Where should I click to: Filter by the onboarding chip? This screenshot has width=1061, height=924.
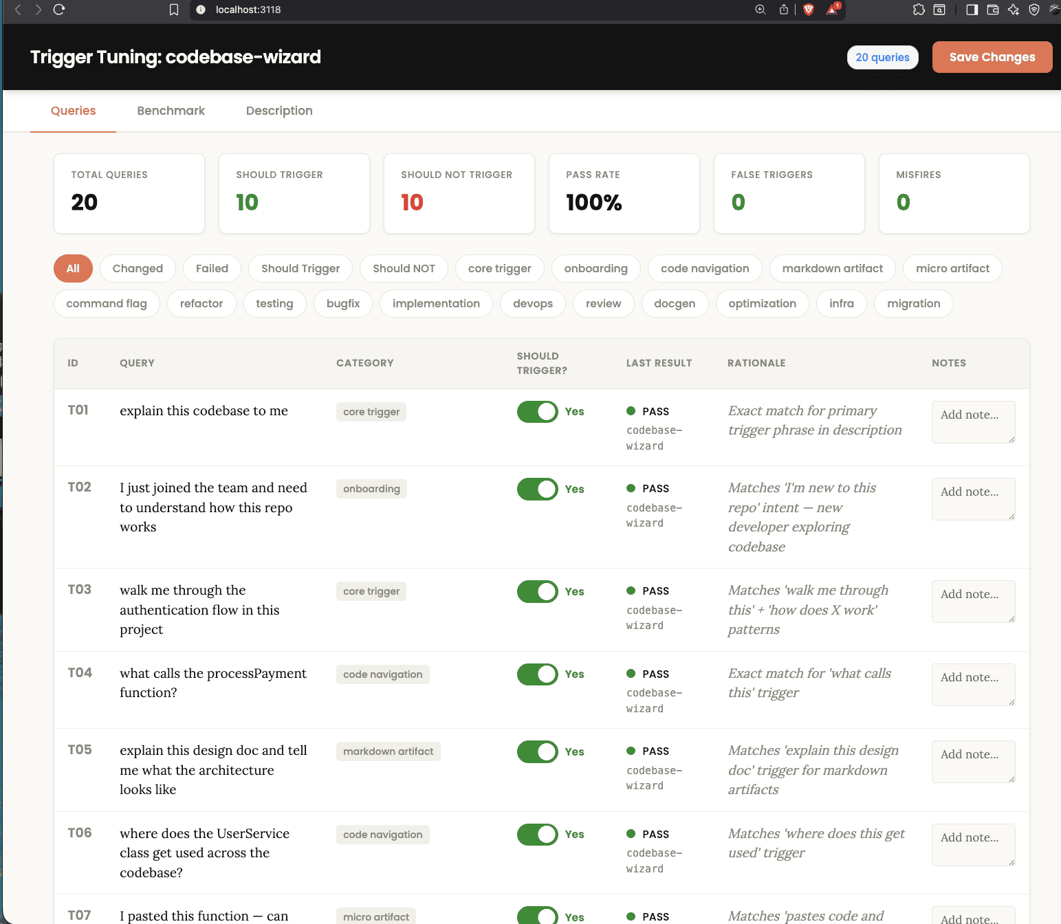click(x=595, y=268)
